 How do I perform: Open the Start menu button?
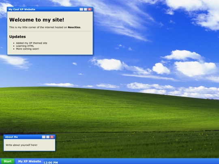[8, 161]
